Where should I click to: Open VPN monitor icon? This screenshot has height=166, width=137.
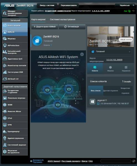pyautogui.click(x=5, y=125)
